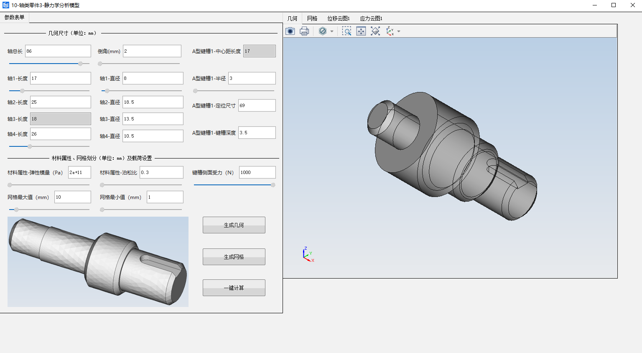Click the 网格最大值 slider
The height and width of the screenshot is (353, 642).
(x=49, y=210)
